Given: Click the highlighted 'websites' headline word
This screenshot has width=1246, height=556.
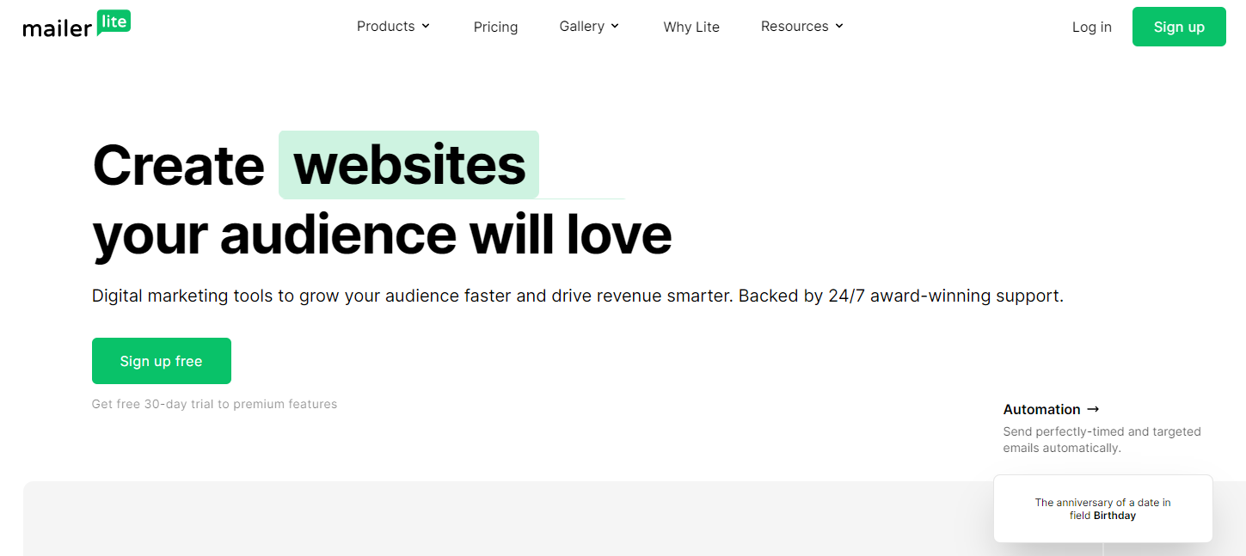Looking at the screenshot, I should [x=409, y=165].
